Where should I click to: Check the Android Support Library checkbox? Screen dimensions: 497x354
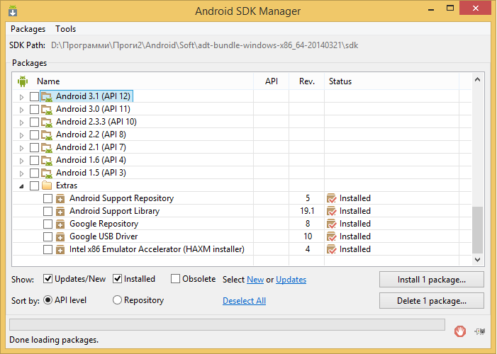[48, 211]
